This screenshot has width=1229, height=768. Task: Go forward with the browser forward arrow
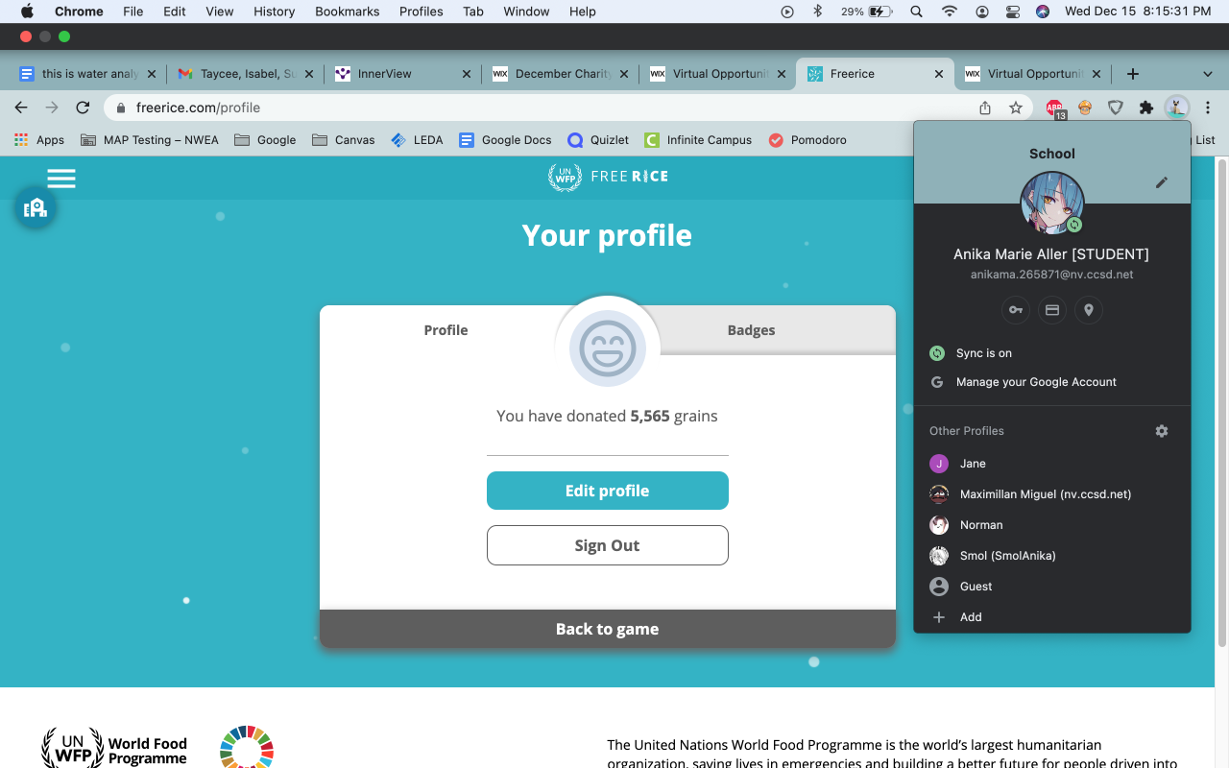point(52,108)
